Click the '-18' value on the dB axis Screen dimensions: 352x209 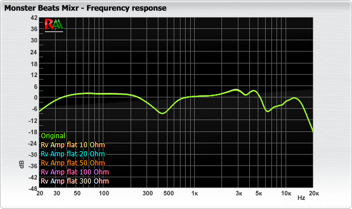(x=33, y=132)
